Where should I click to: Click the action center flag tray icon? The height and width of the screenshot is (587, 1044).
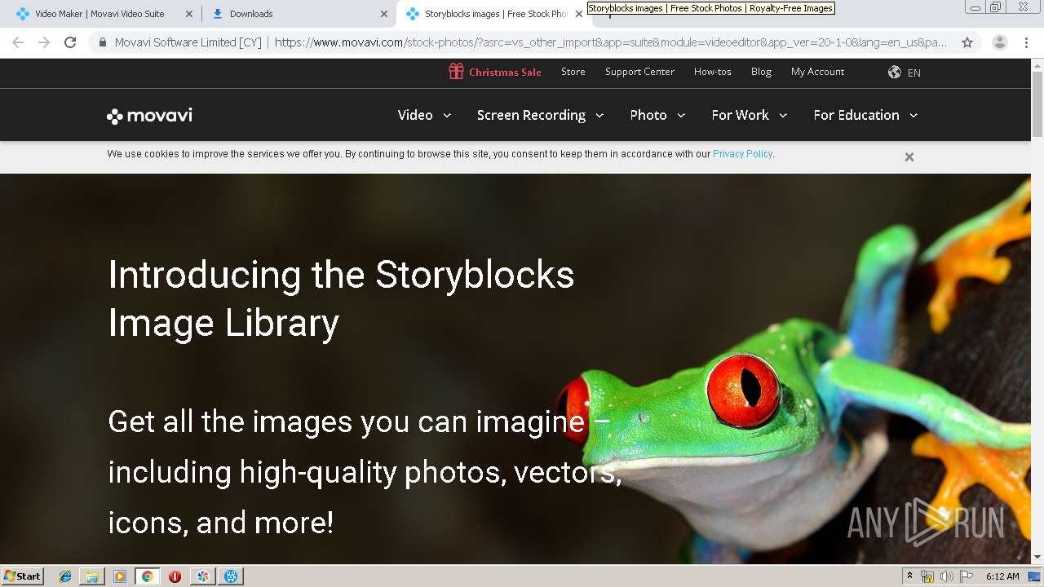tap(967, 576)
